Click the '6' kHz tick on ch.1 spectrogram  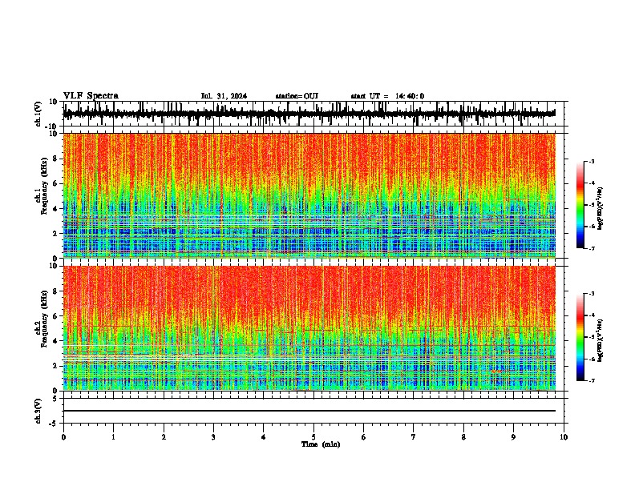coord(55,183)
